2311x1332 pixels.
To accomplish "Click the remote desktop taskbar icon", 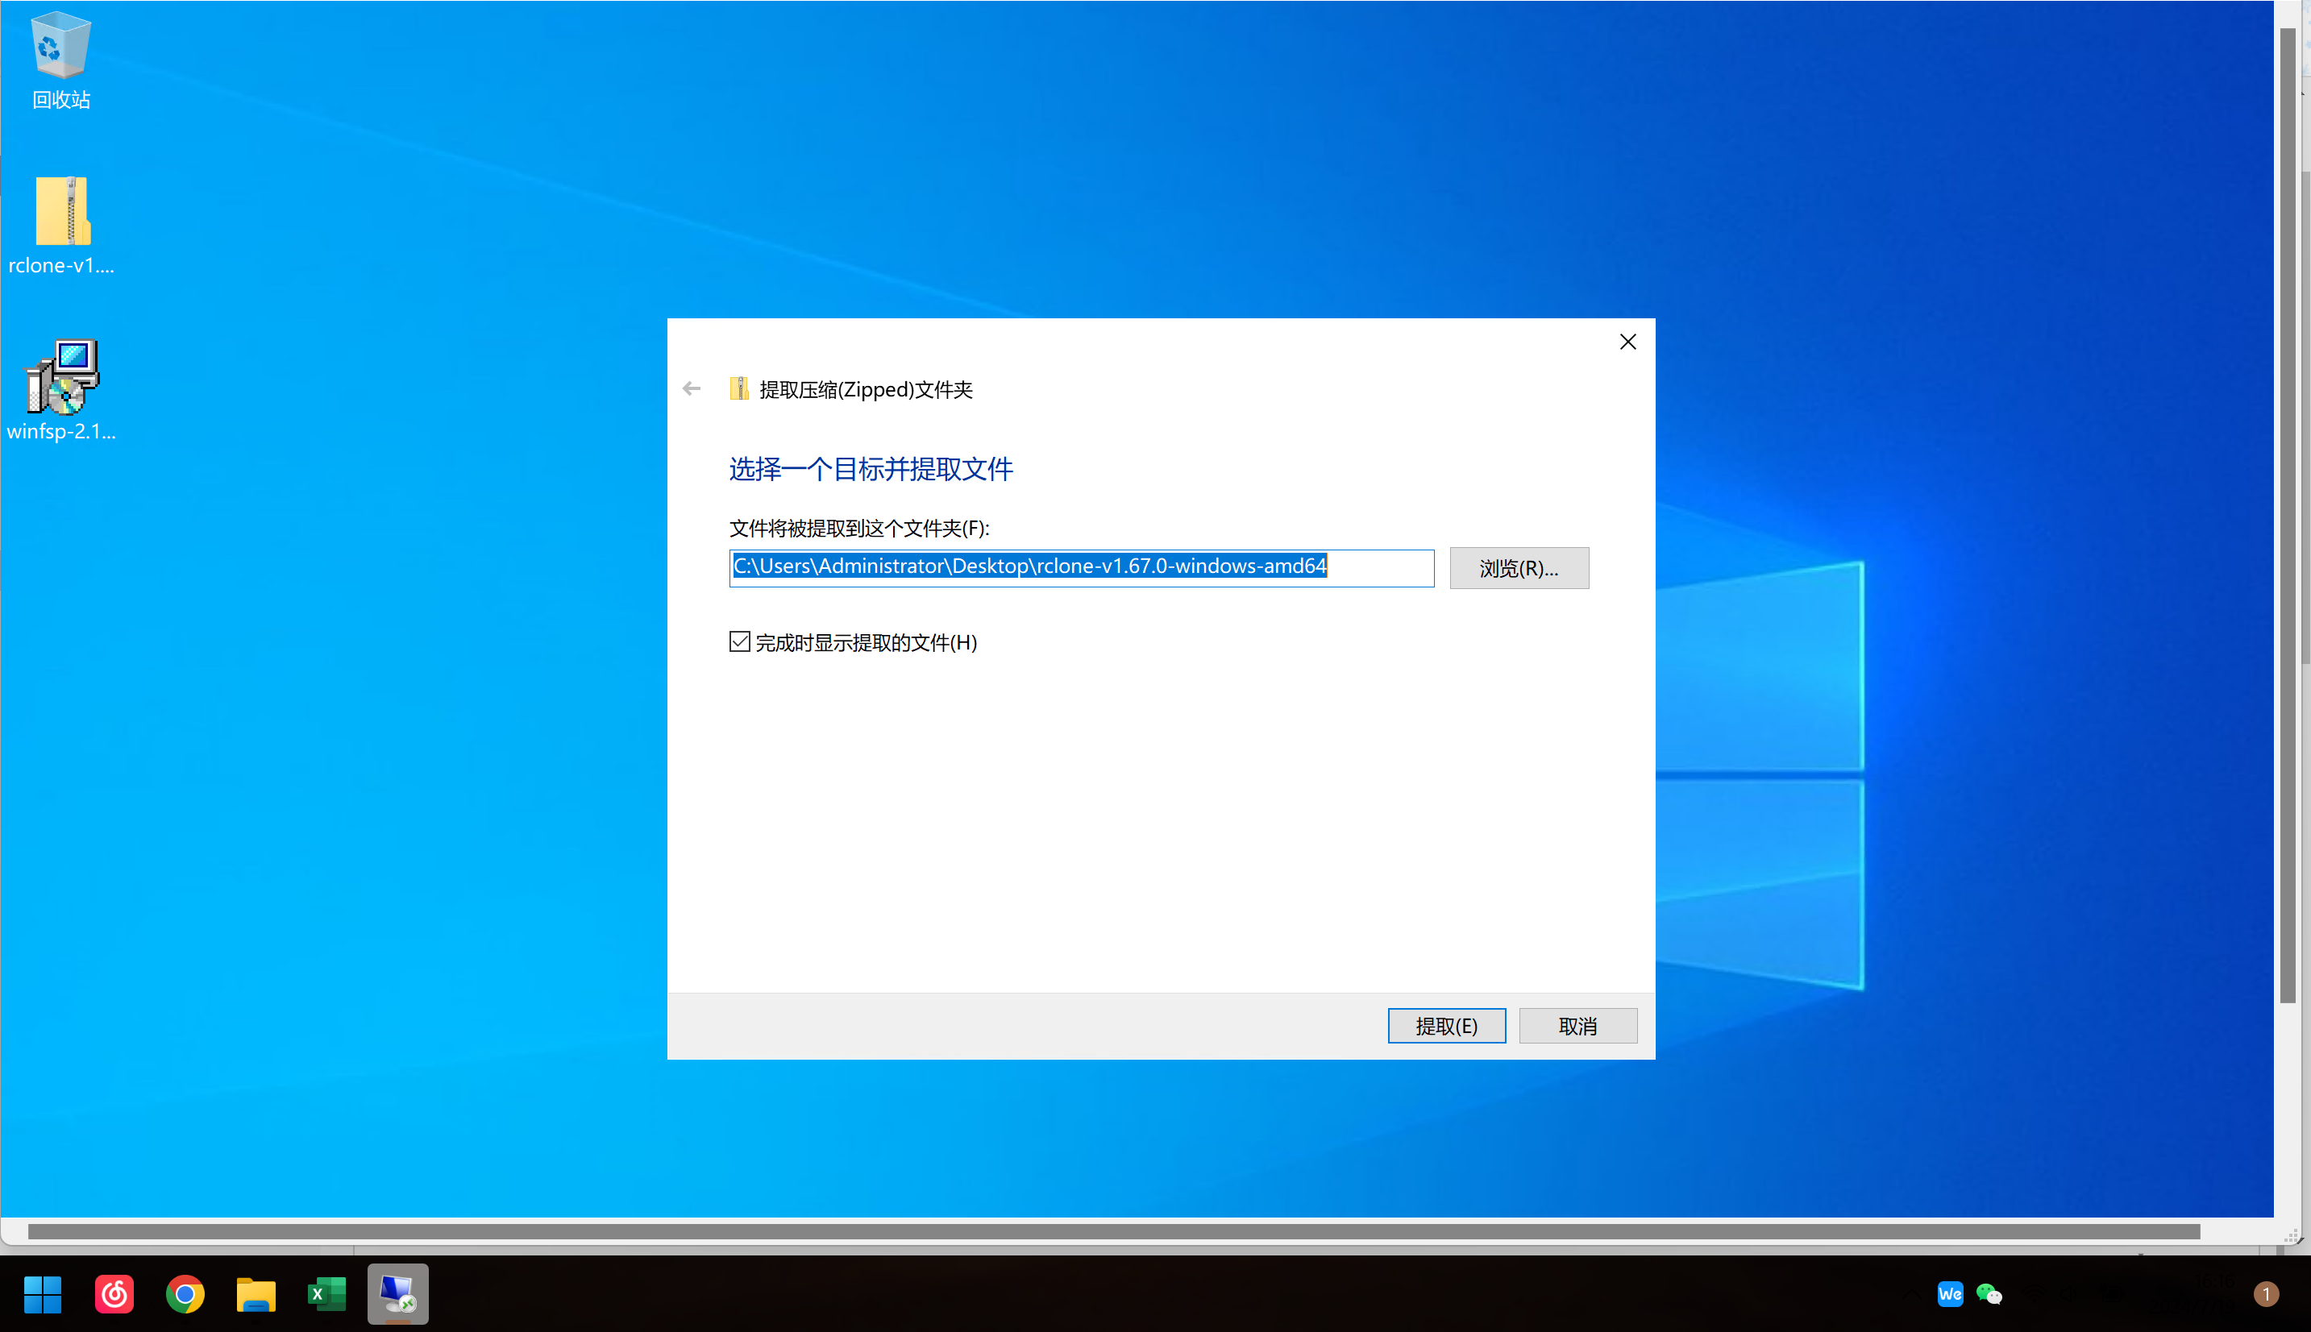I will click(398, 1293).
